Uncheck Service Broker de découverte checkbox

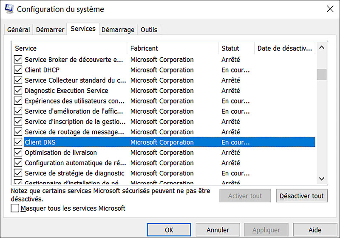[18, 60]
